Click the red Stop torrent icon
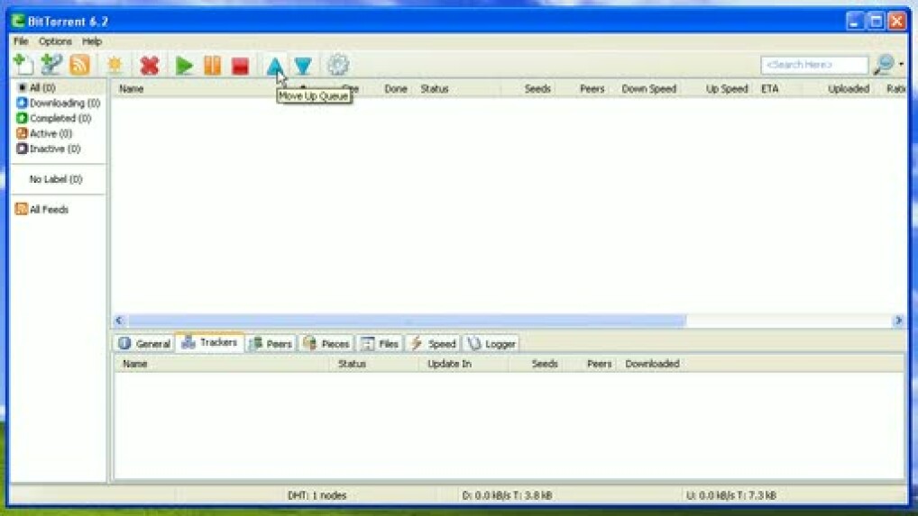This screenshot has width=918, height=516. [x=240, y=65]
